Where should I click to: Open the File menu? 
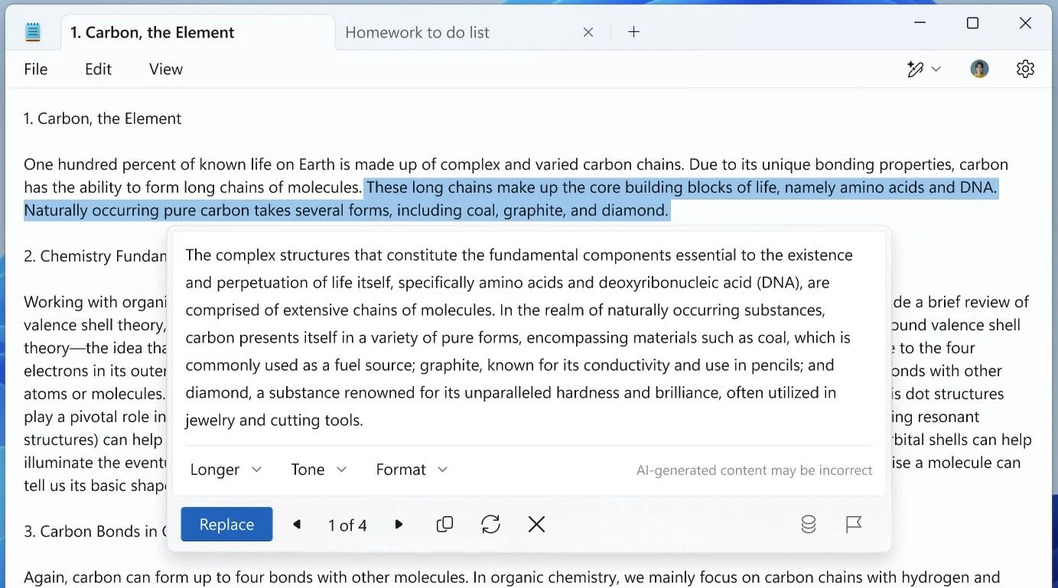point(36,70)
